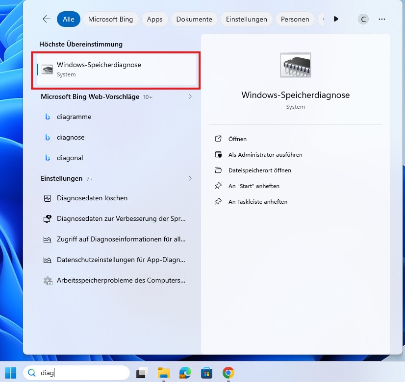Switch to the Personen filter tab
This screenshot has width=405, height=382.
click(x=295, y=19)
